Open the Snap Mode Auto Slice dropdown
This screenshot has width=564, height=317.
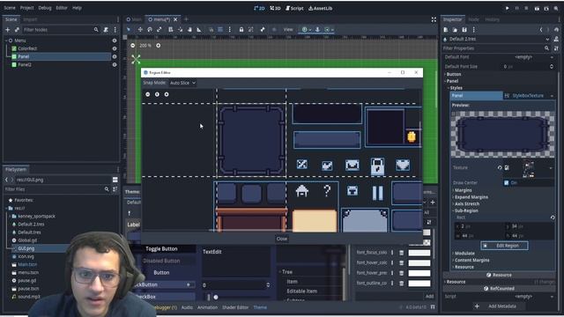tap(182, 83)
